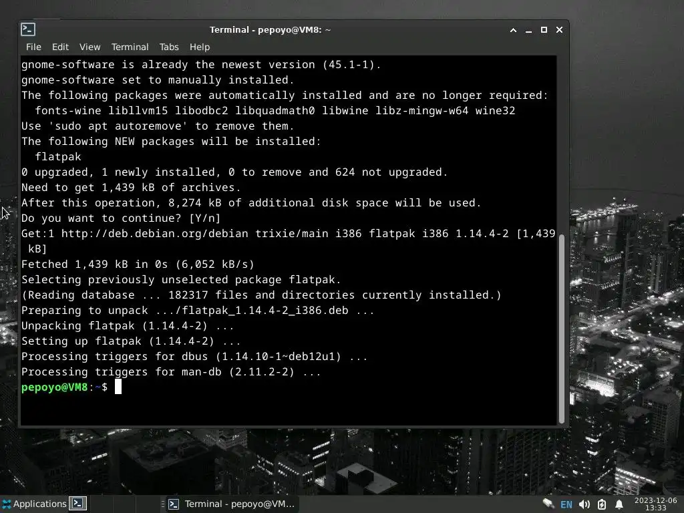Click the http://deb.debian.org/debian URL text

coord(154,233)
